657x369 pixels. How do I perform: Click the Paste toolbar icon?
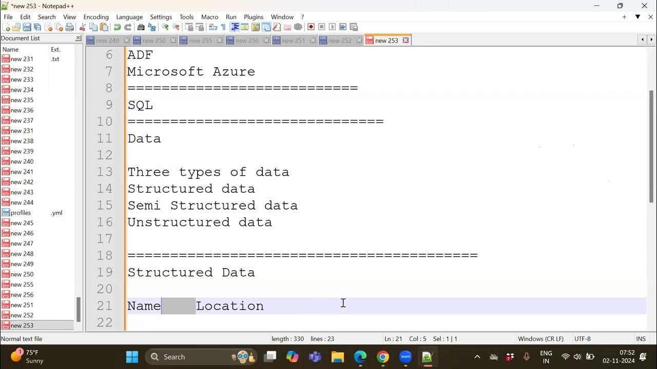[x=104, y=27]
